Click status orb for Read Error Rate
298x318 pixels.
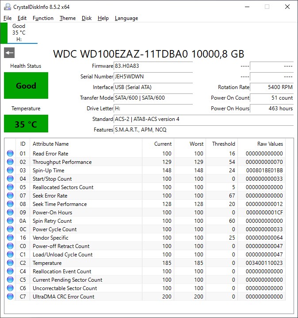pyautogui.click(x=10, y=153)
